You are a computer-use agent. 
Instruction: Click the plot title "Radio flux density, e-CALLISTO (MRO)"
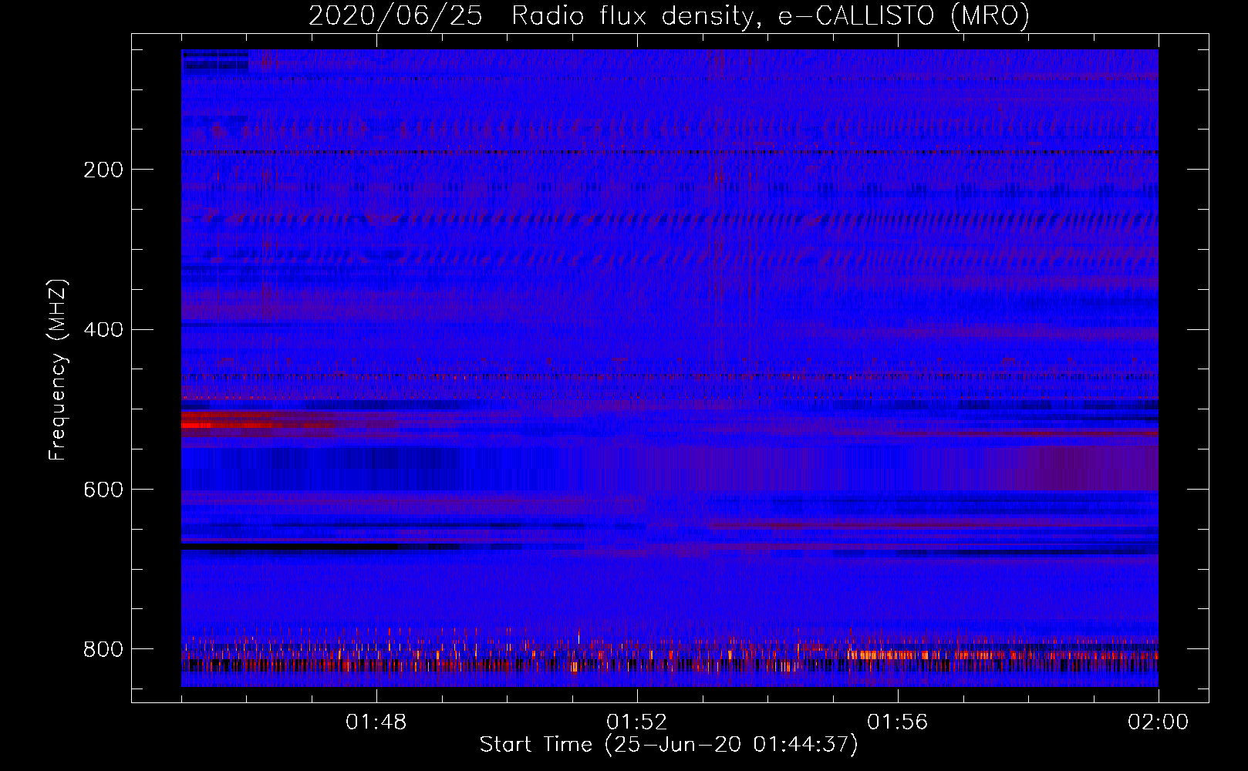(x=771, y=15)
